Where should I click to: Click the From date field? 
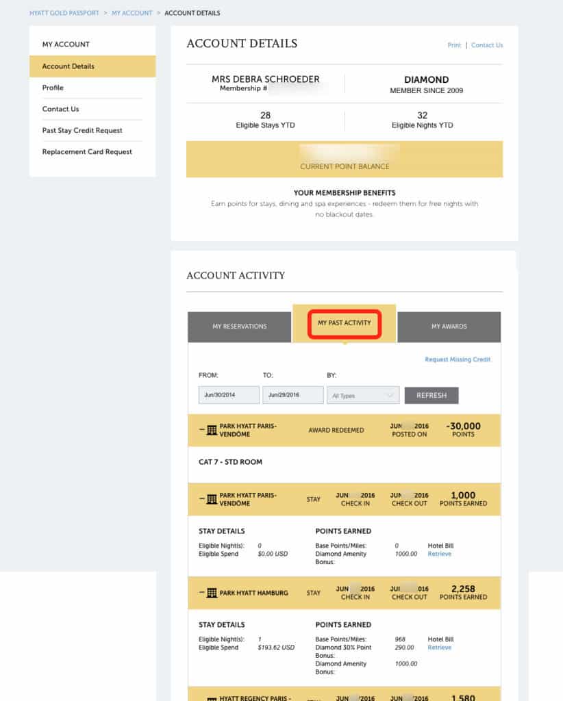229,395
